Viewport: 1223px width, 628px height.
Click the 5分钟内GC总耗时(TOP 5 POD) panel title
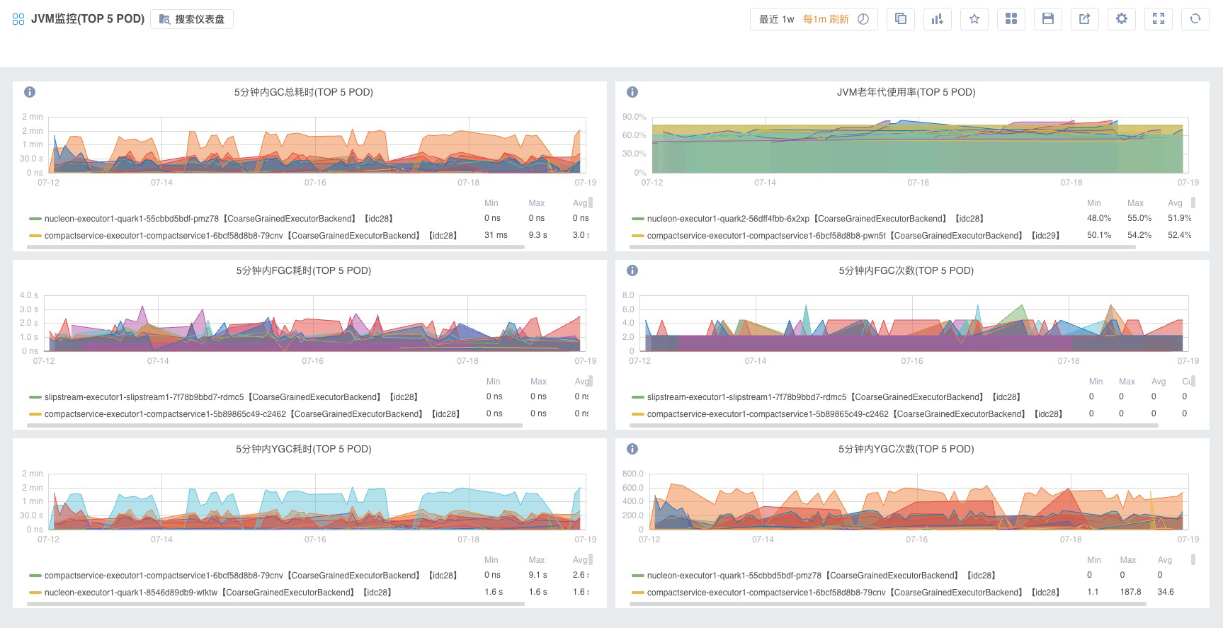tap(304, 92)
